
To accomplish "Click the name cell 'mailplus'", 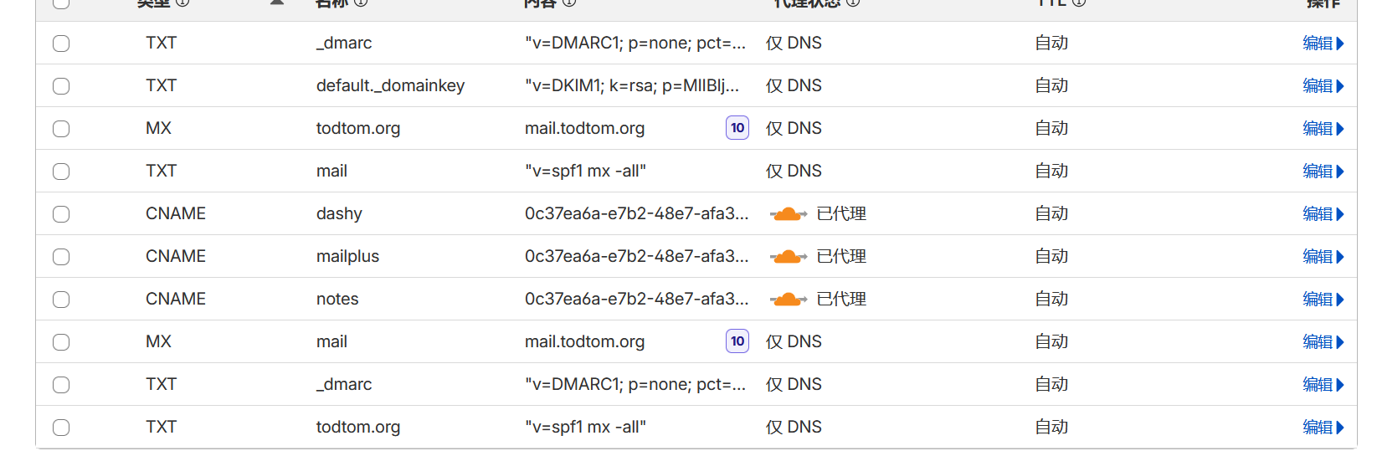I will pyautogui.click(x=347, y=257).
